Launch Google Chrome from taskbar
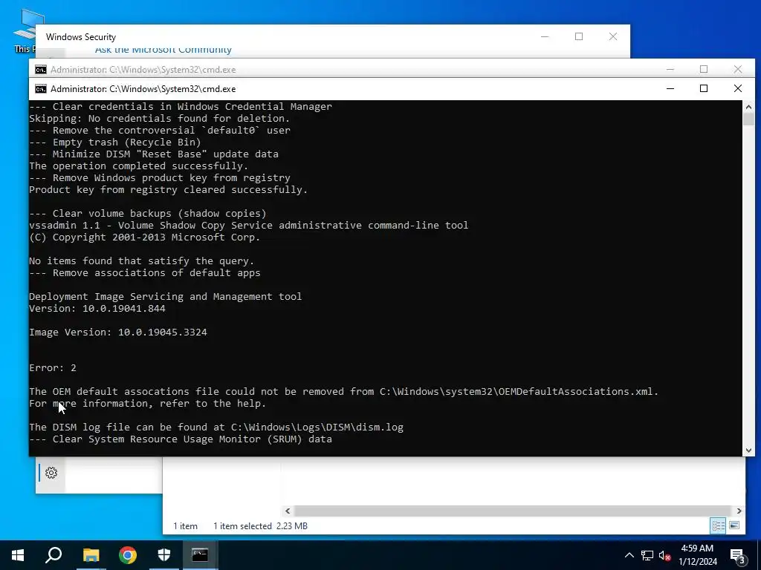This screenshot has width=761, height=570. coord(128,555)
